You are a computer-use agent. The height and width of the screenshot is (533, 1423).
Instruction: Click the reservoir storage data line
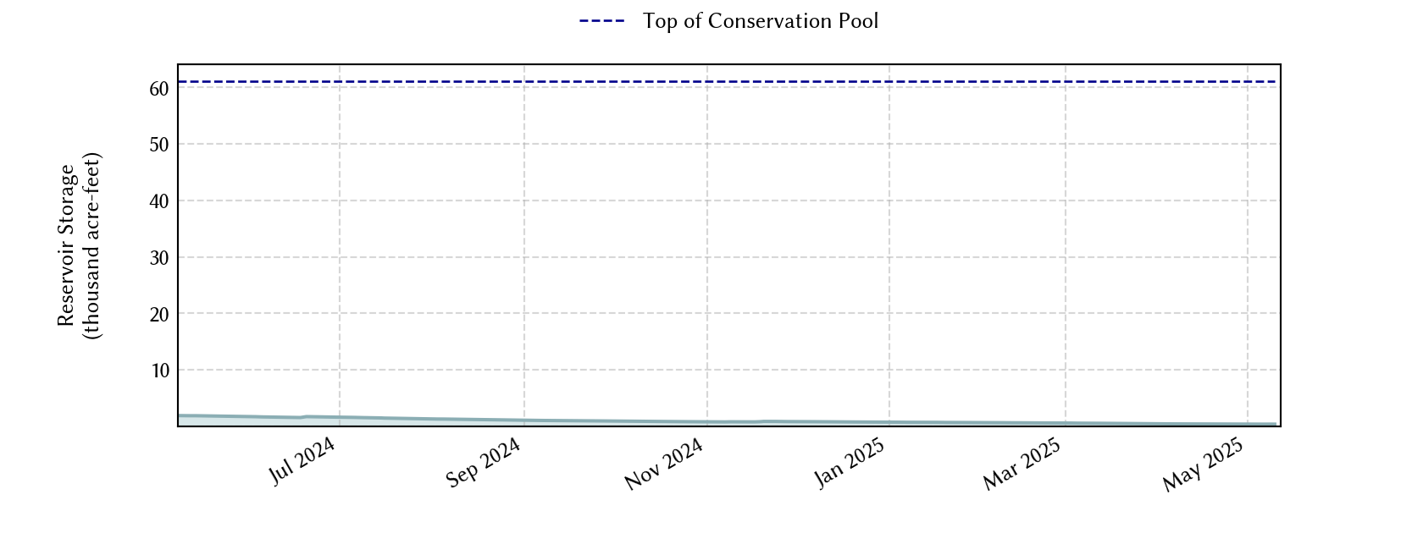[x=727, y=421]
